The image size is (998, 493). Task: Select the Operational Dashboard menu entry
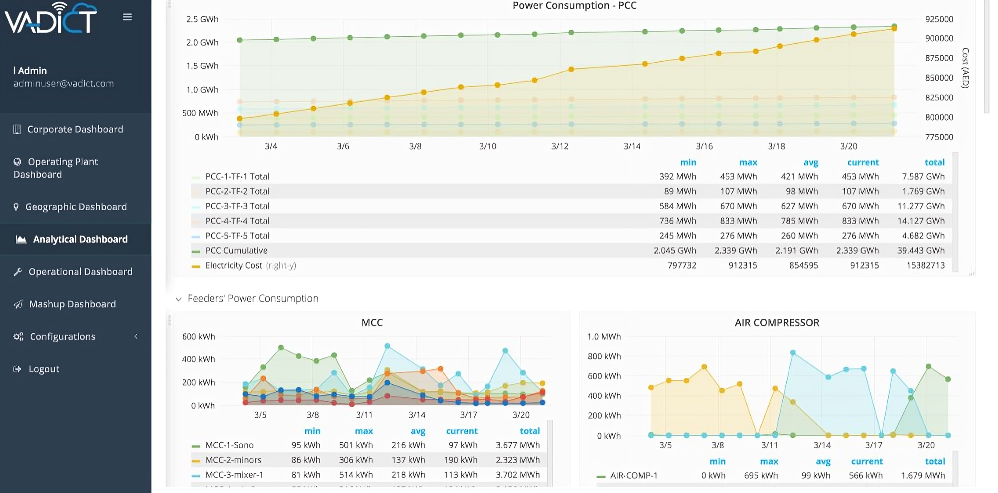tap(80, 272)
